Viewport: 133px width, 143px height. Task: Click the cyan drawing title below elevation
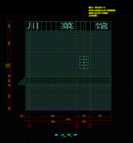coord(66,135)
